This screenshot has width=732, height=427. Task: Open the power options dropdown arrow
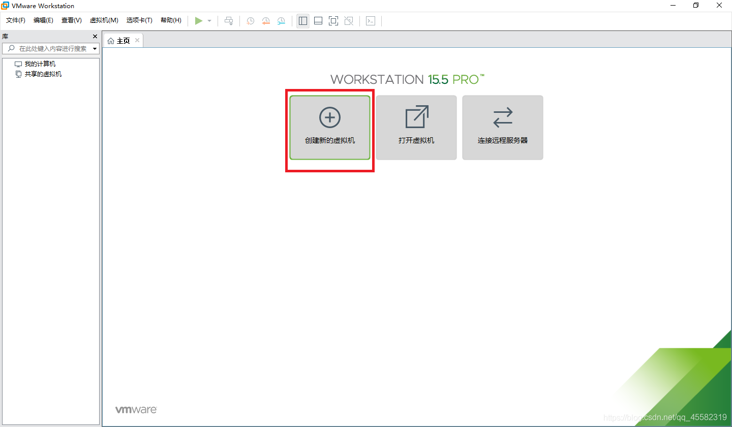click(x=209, y=21)
